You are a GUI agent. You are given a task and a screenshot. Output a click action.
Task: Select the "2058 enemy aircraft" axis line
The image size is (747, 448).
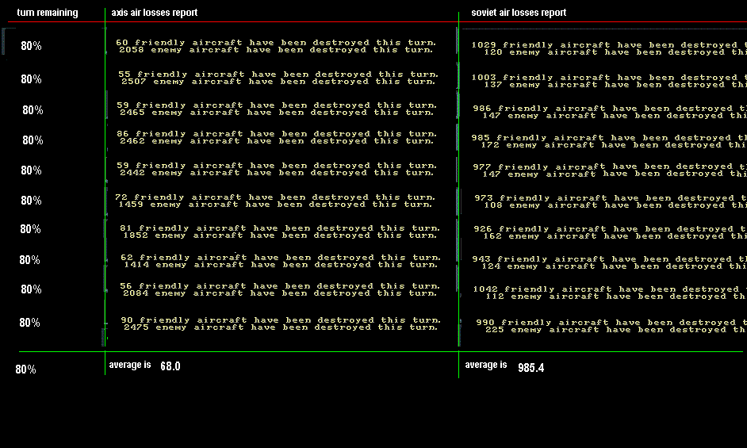click(x=276, y=50)
